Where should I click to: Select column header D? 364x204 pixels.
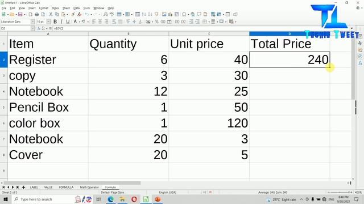(x=289, y=34)
